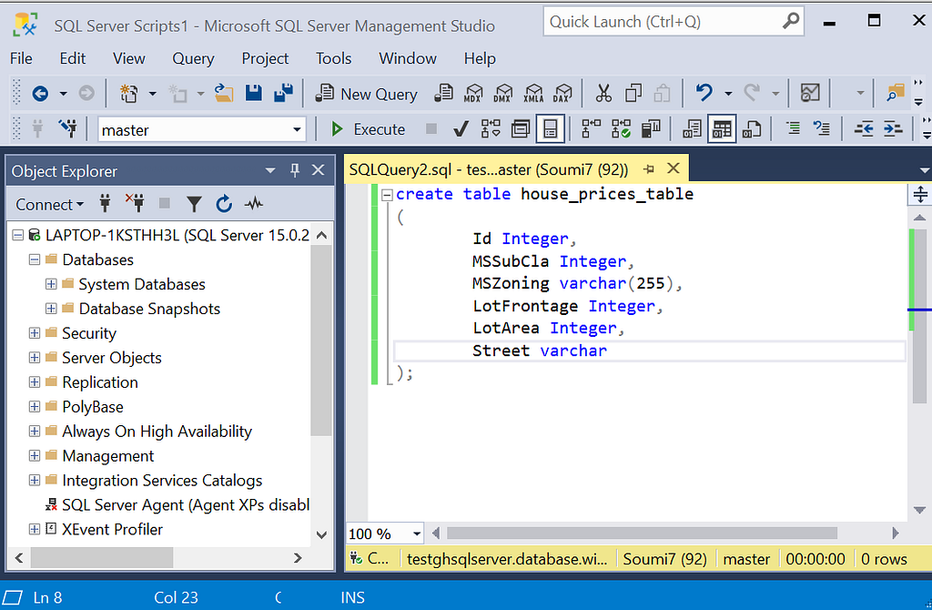The height and width of the screenshot is (610, 932).
Task: Open the Object Explorer Filter icon
Action: [x=194, y=204]
